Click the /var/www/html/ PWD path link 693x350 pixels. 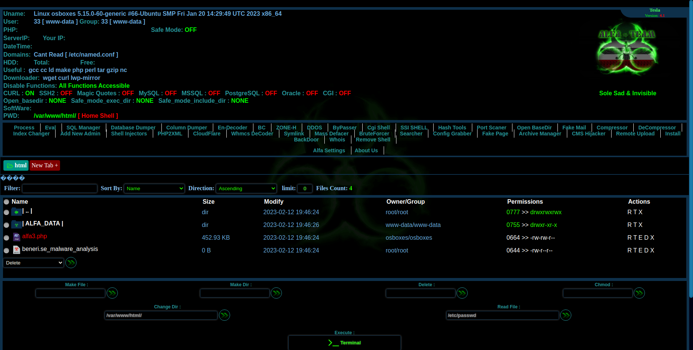(55, 116)
